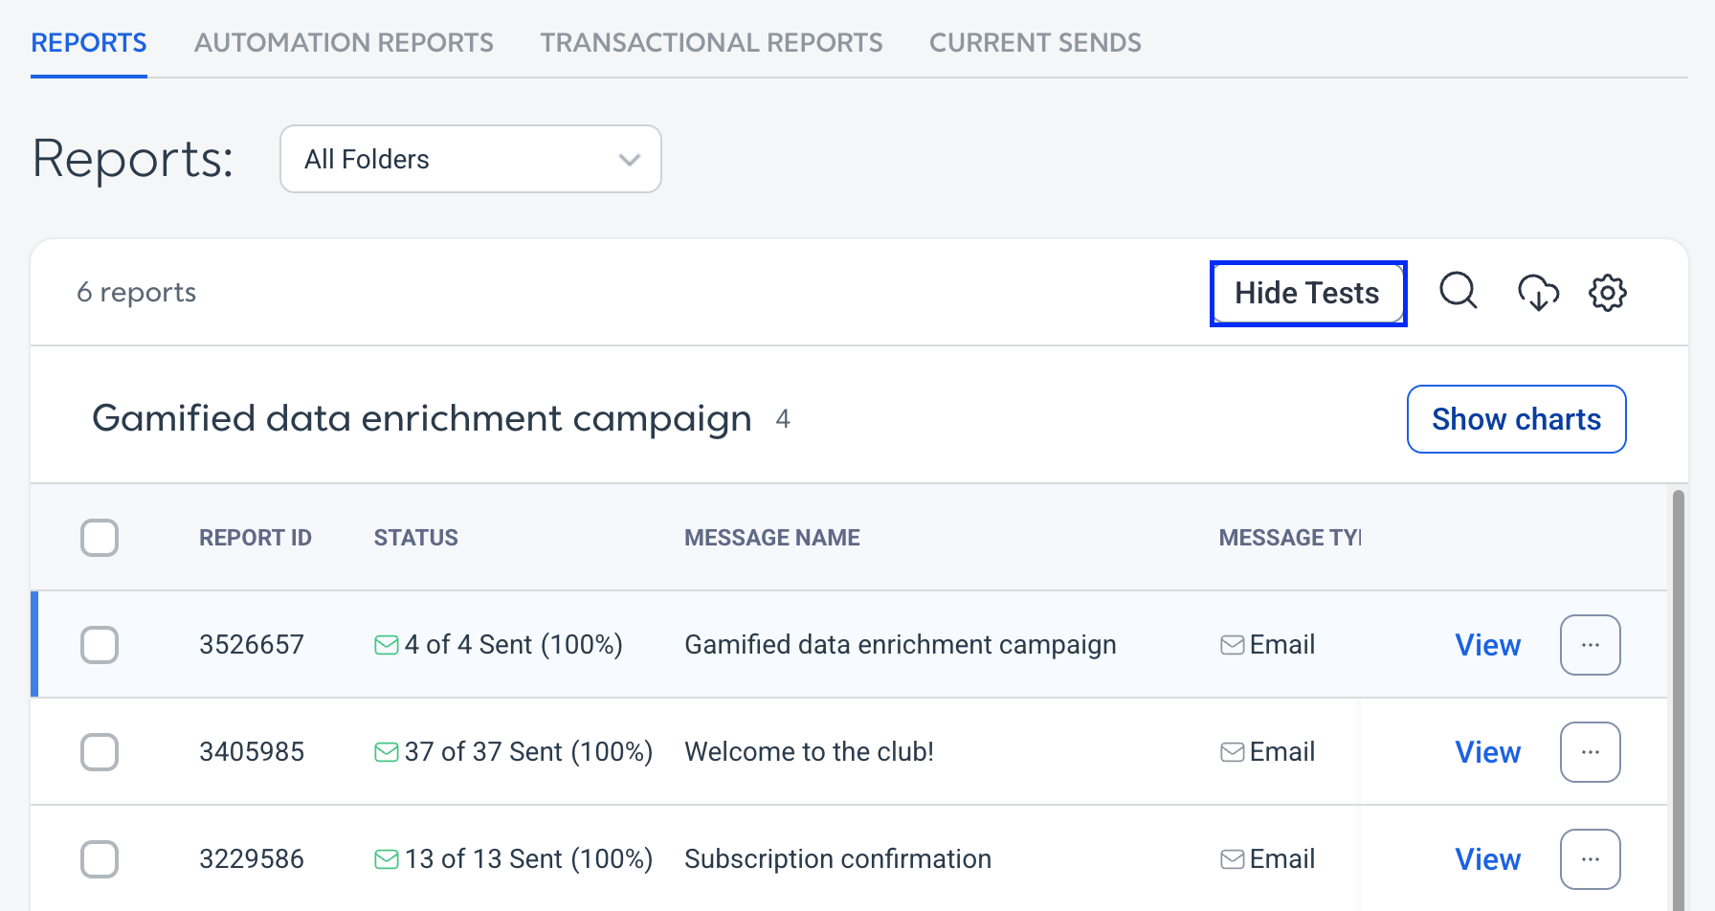The height and width of the screenshot is (911, 1715).
Task: Sort by the Message Name column header
Action: click(x=772, y=538)
